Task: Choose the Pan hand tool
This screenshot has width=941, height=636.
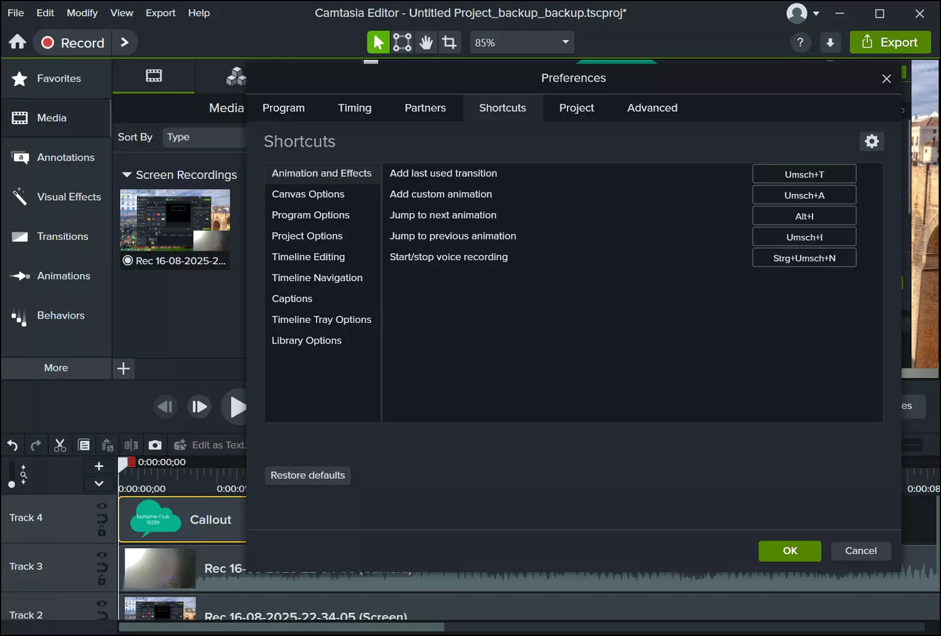Action: (426, 42)
